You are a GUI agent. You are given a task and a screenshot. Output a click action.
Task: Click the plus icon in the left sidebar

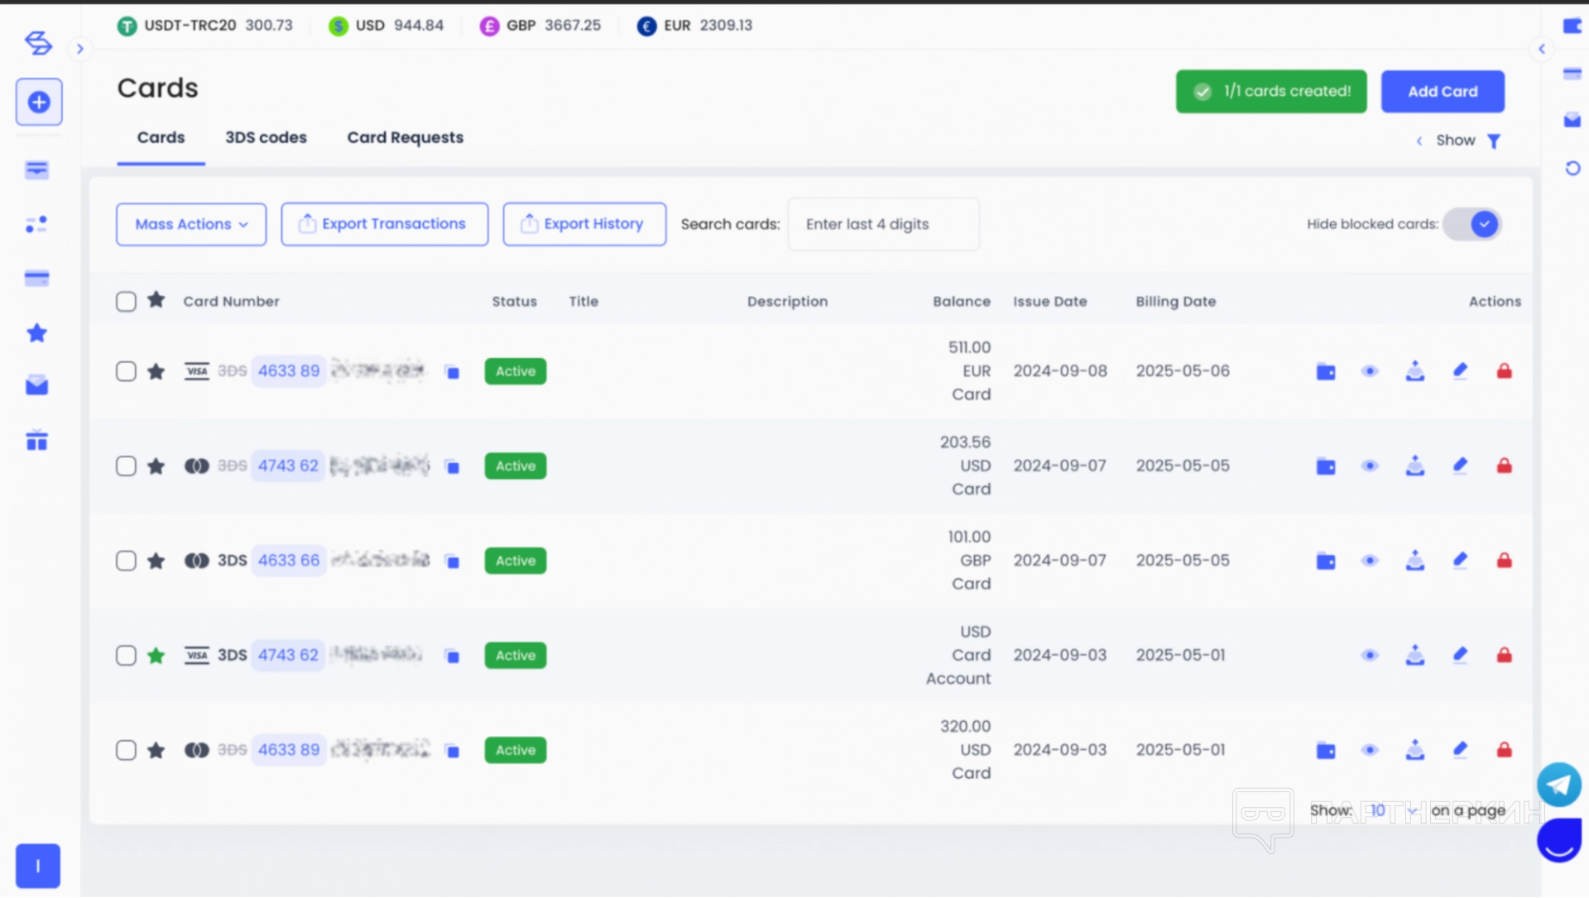point(39,103)
